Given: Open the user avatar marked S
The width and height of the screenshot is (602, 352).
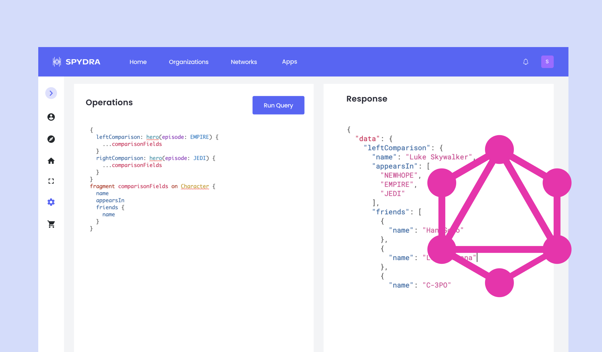Looking at the screenshot, I should 547,62.
